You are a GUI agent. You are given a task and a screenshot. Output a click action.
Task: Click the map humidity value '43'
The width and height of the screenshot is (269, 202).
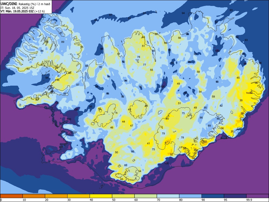143,37
